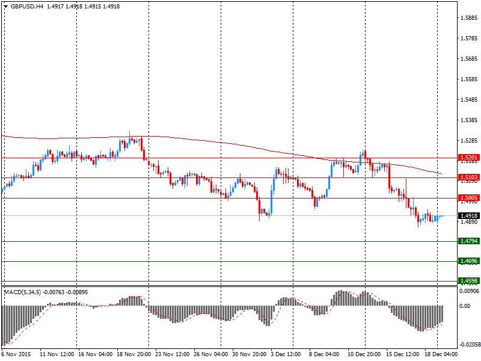The image size is (481, 361).
Task: Click the 26 Nov 04:00 time axis label
Action: click(211, 354)
